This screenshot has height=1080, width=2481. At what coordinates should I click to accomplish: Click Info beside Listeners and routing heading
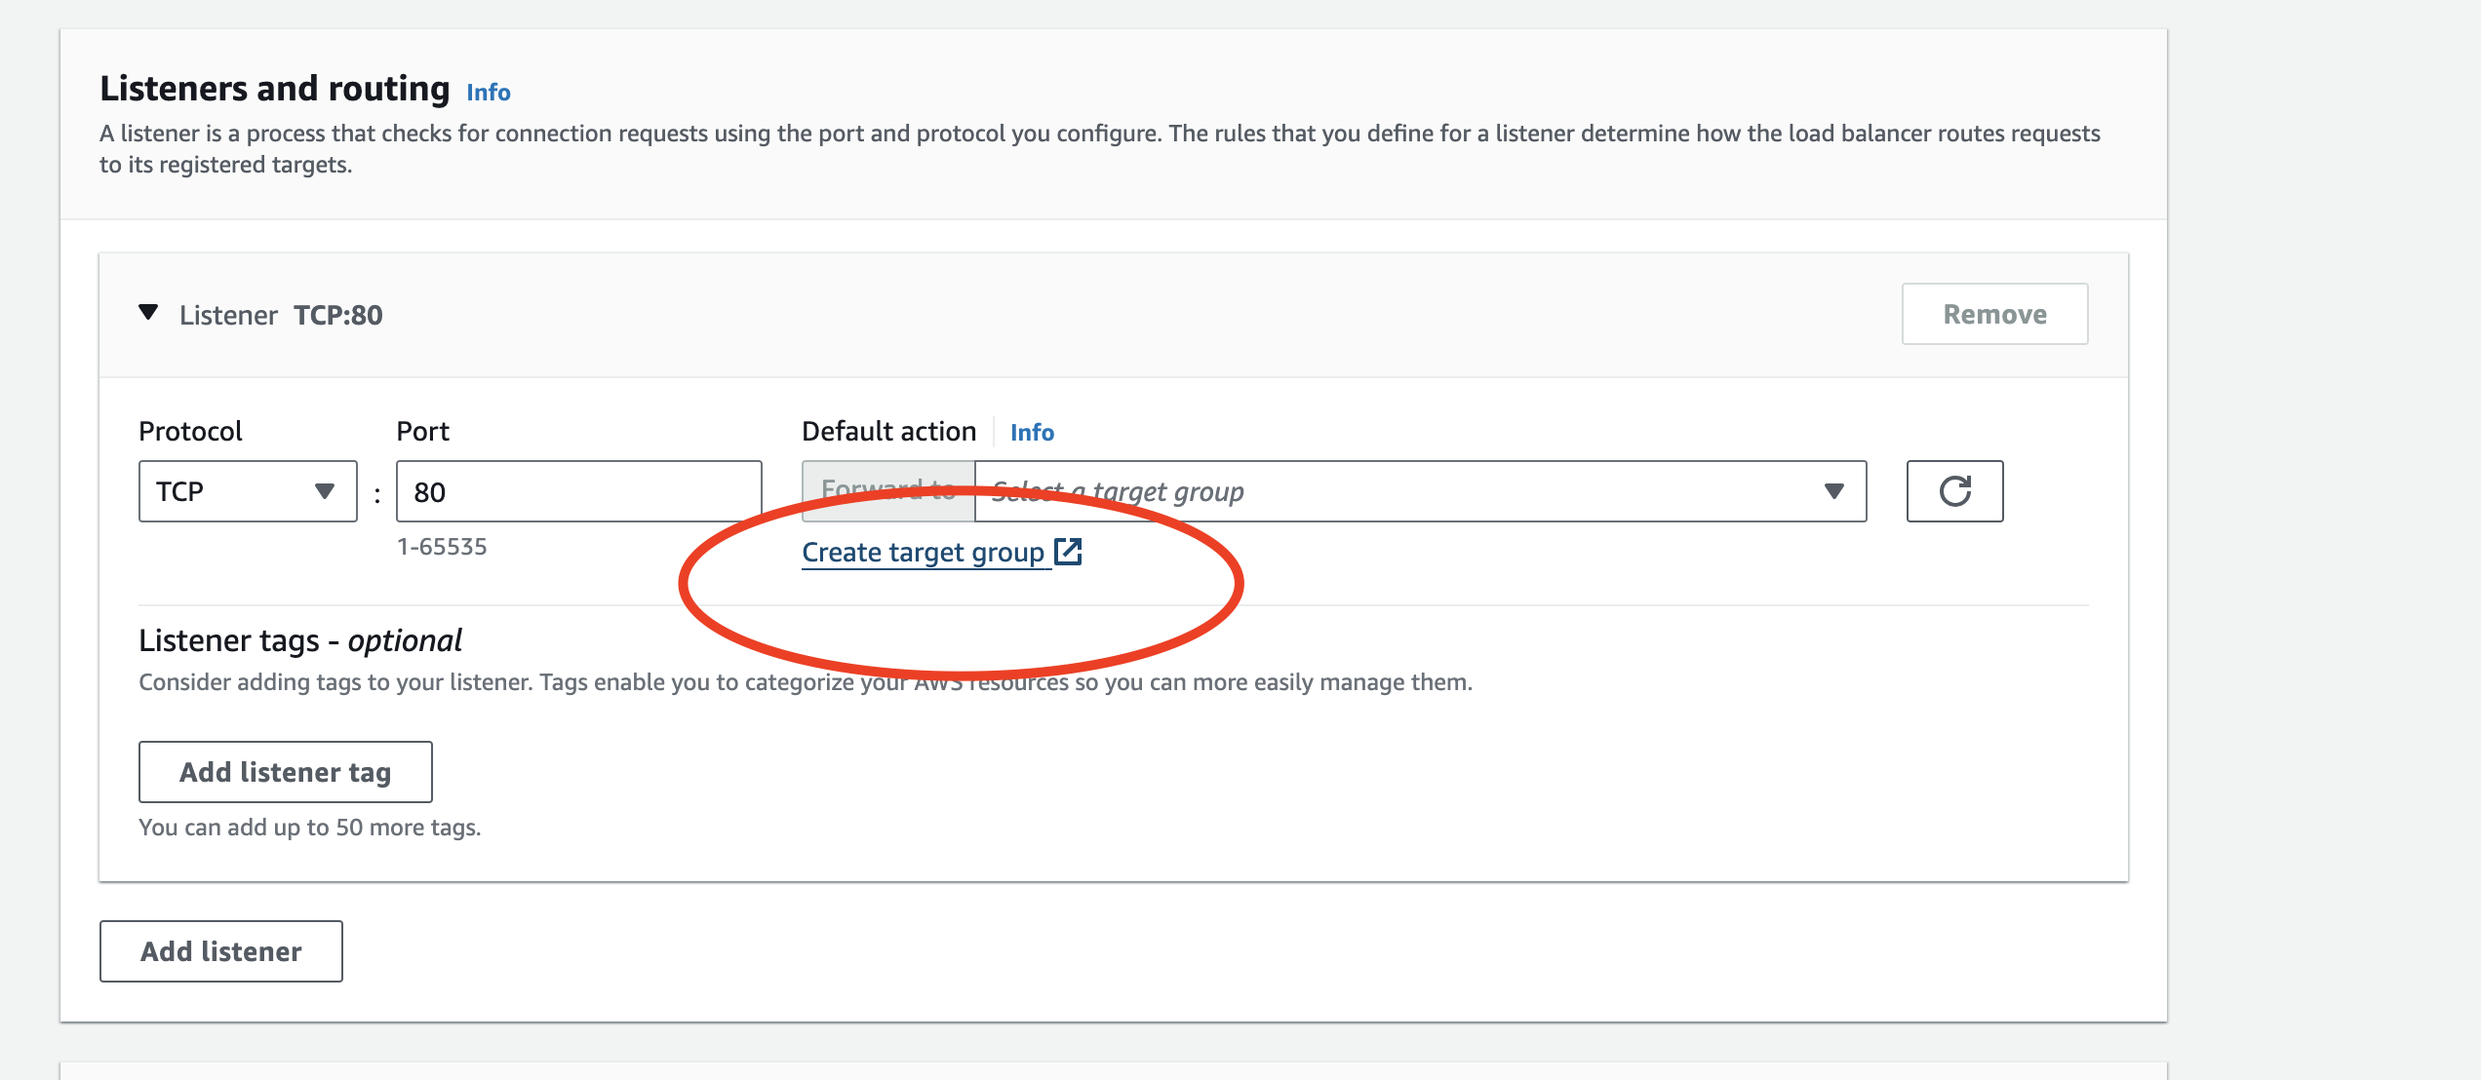coord(487,92)
